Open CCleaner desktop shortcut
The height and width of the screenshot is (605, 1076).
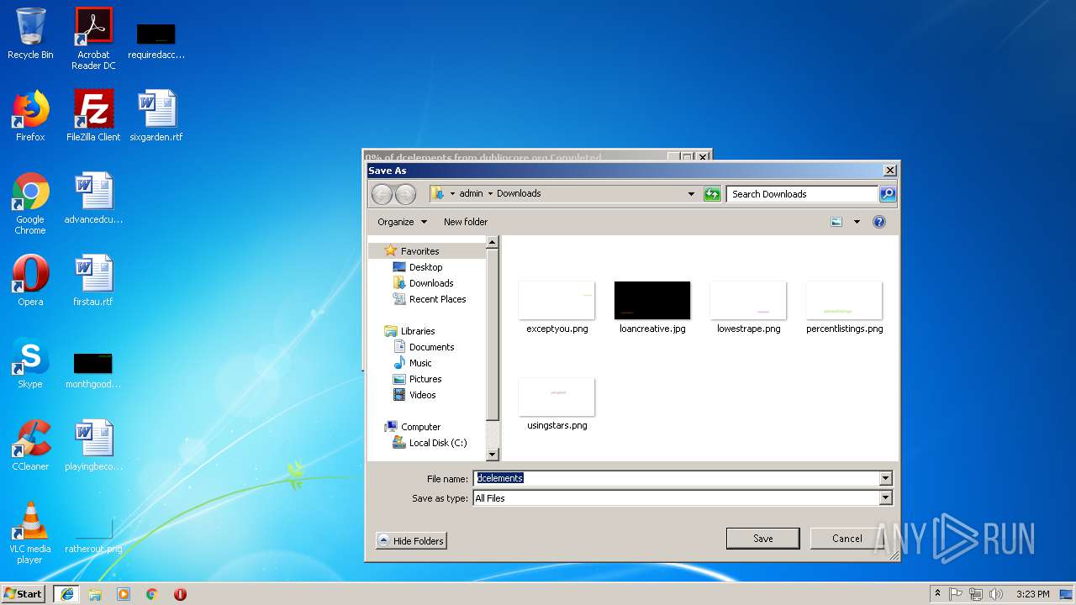pos(30,445)
